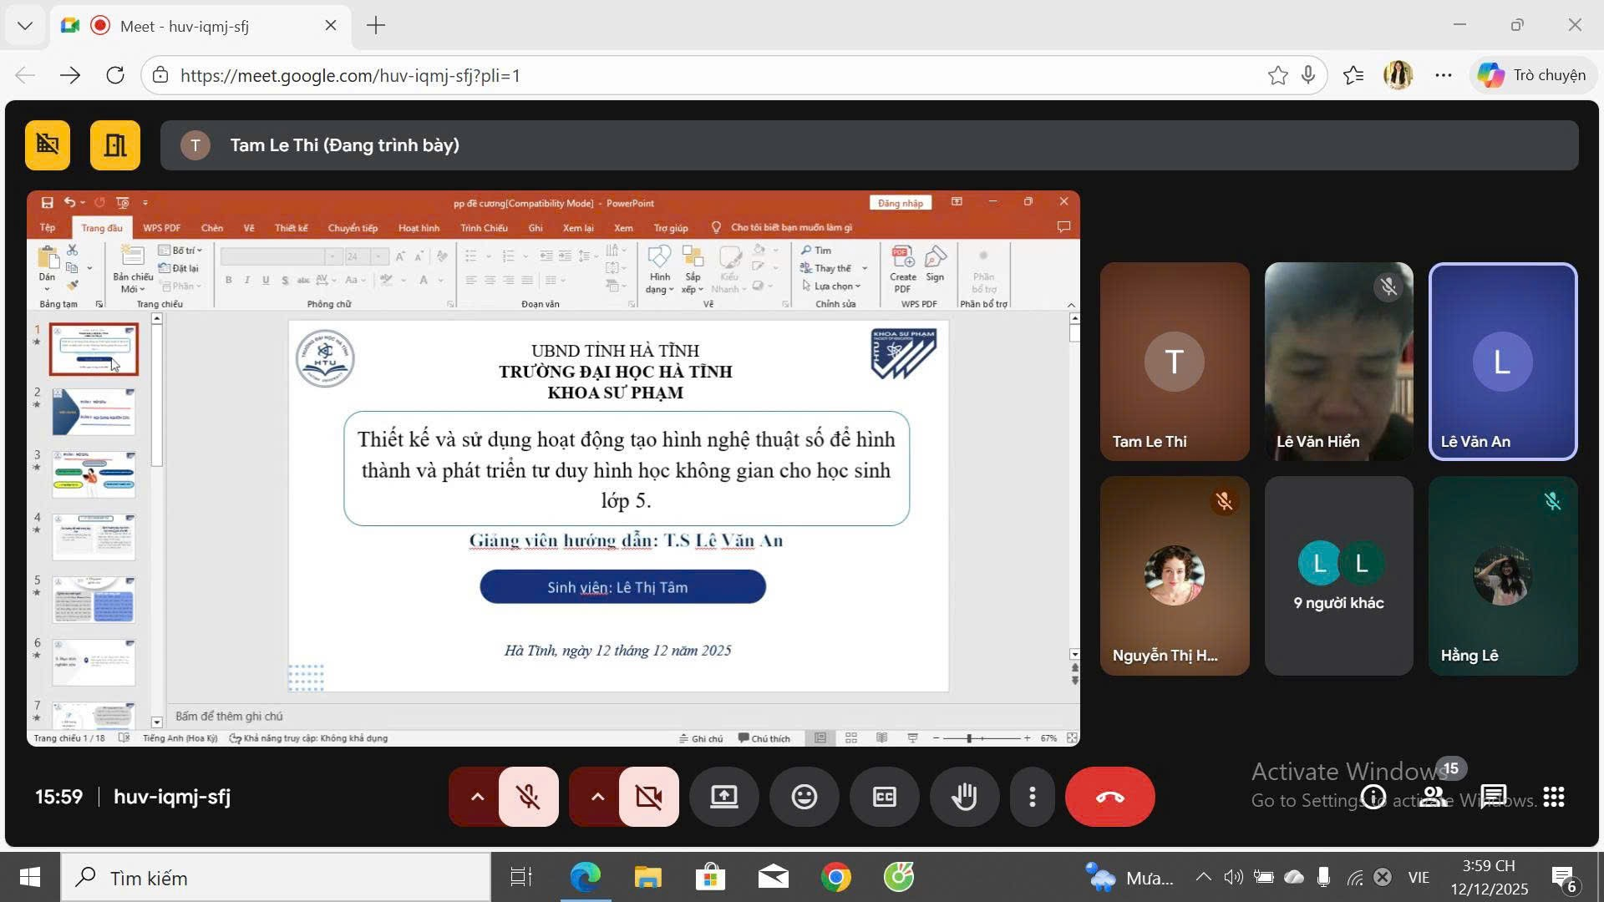Click the red leave call button
Screen dimensions: 1604x902
(1109, 797)
